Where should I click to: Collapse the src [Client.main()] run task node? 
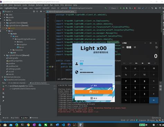point(6,86)
